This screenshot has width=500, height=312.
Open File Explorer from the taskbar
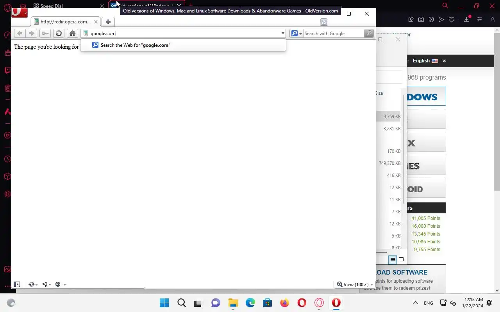pyautogui.click(x=233, y=303)
